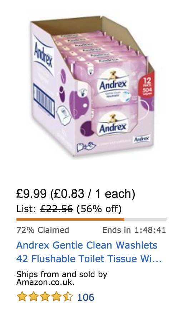Open the Andrex product box thumbnail

pyautogui.click(x=91, y=87)
